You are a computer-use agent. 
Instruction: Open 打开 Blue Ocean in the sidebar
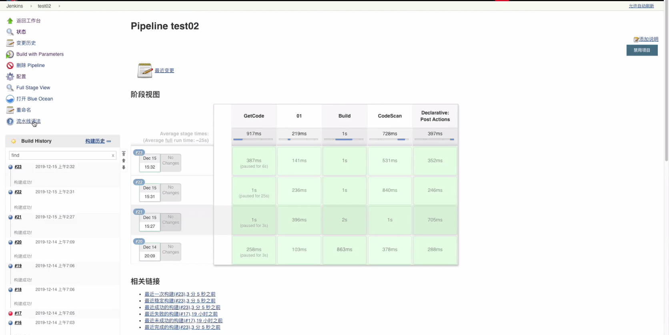pos(35,99)
